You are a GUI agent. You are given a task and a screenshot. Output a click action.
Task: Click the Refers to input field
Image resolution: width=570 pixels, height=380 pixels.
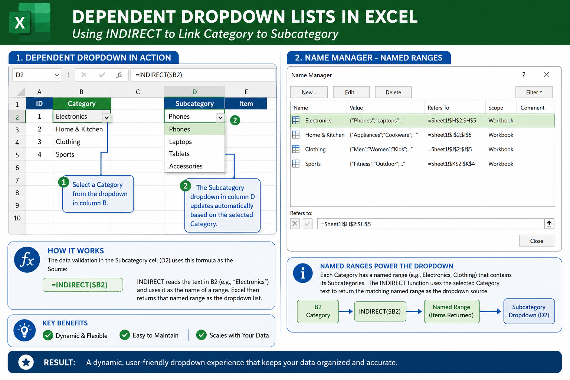coord(430,224)
